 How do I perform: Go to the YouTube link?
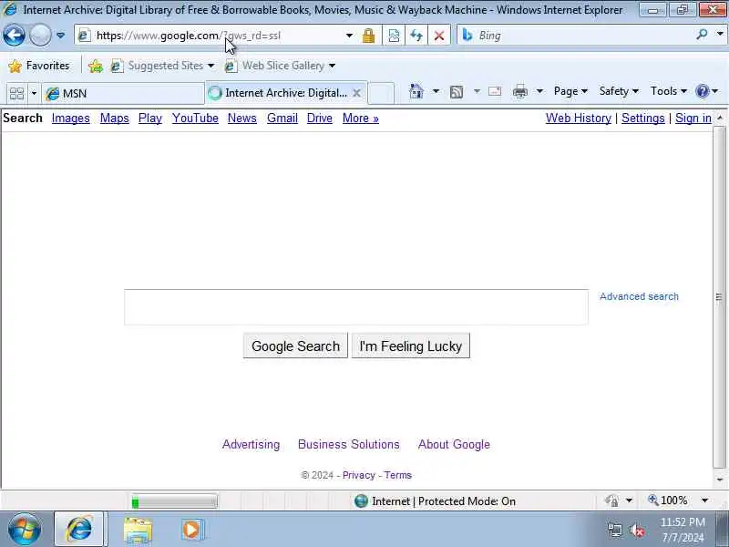tap(195, 119)
